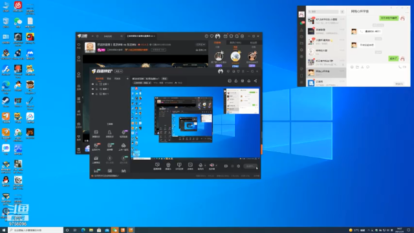Screen dimensions: 414x233
Task: Click center crowned avatar in Huya ranking
Action: [235, 56]
